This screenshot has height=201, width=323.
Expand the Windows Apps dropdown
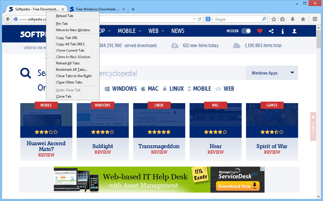(292, 73)
